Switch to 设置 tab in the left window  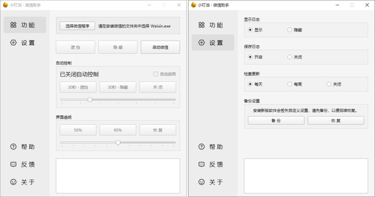[25, 43]
